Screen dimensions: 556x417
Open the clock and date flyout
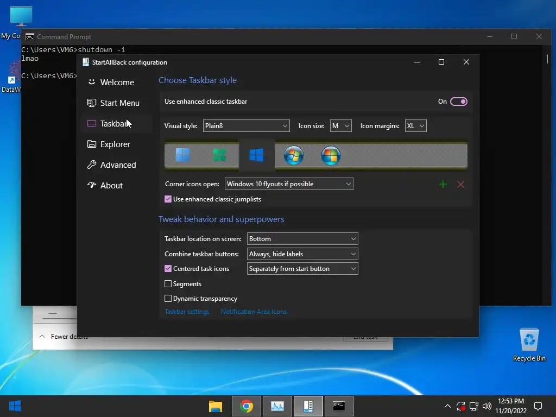511,406
